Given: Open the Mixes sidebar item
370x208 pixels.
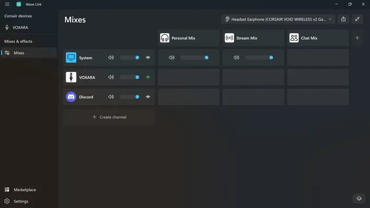Looking at the screenshot, I should point(29,53).
